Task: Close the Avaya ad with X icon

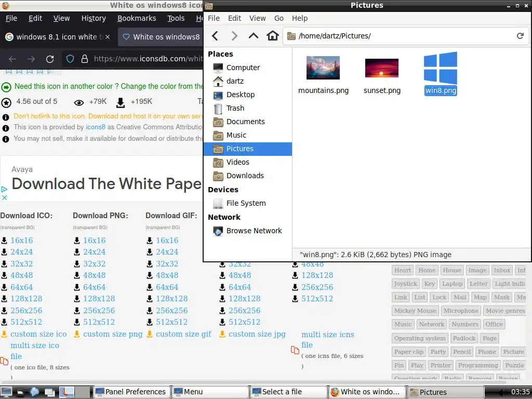Action: point(4,197)
